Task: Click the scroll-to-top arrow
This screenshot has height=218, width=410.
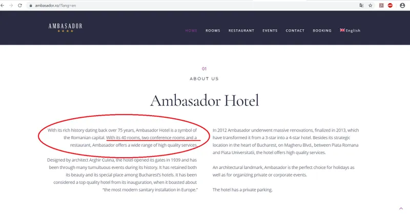Action: point(401,208)
